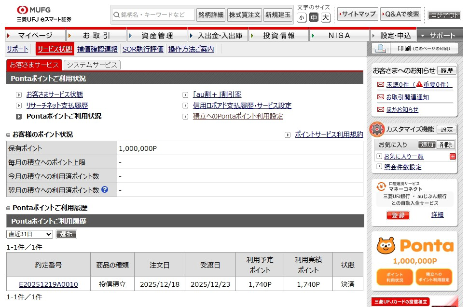Click the red plus icon beside お気に入り一覧
Screen dimensions: 469x307
coord(453,156)
